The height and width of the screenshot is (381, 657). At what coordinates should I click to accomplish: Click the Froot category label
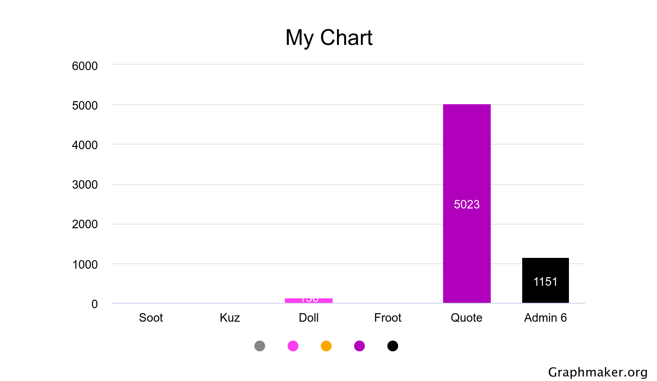388,318
